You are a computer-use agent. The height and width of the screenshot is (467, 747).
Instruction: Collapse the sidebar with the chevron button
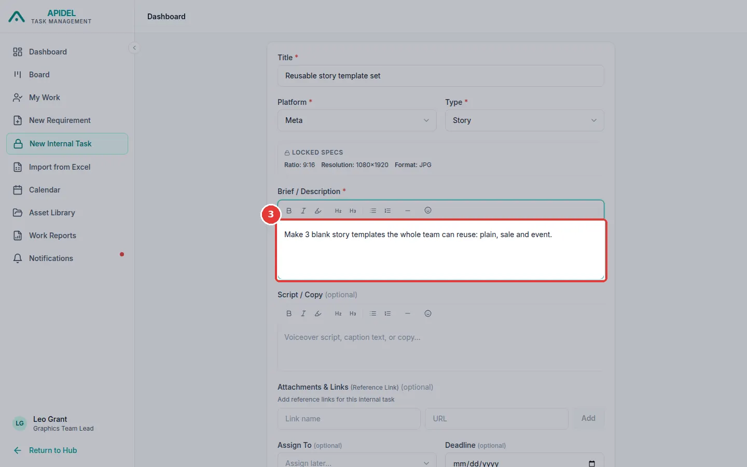[x=134, y=48]
